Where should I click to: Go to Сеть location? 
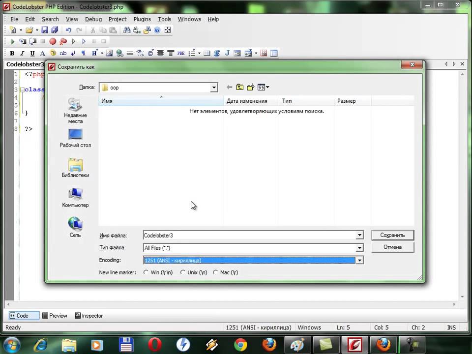pyautogui.click(x=75, y=227)
